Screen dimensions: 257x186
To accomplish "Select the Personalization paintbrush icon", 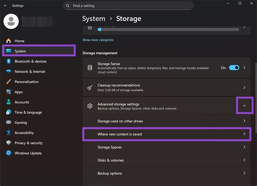I will [9, 82].
